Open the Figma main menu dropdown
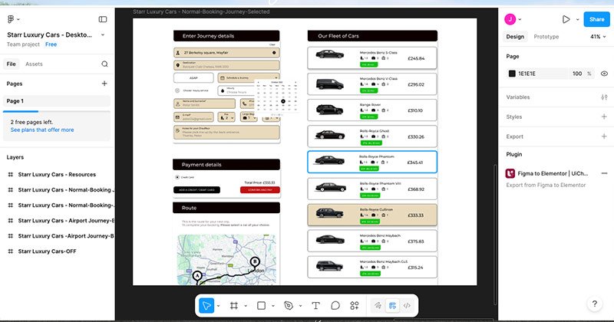 coord(14,19)
